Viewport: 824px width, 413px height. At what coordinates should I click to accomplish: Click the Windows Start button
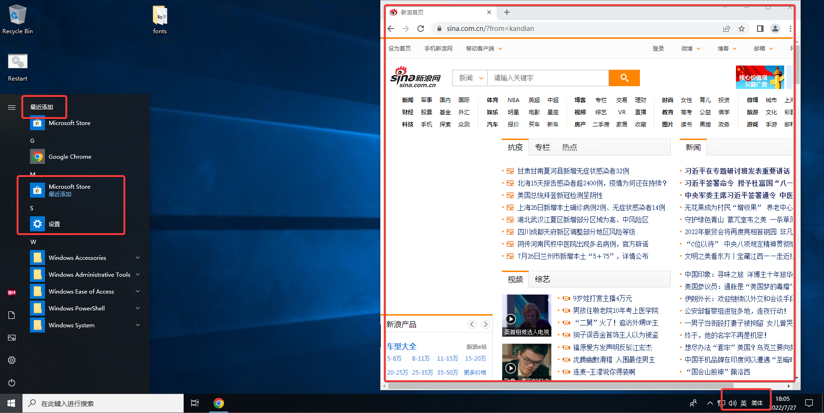(x=11, y=403)
